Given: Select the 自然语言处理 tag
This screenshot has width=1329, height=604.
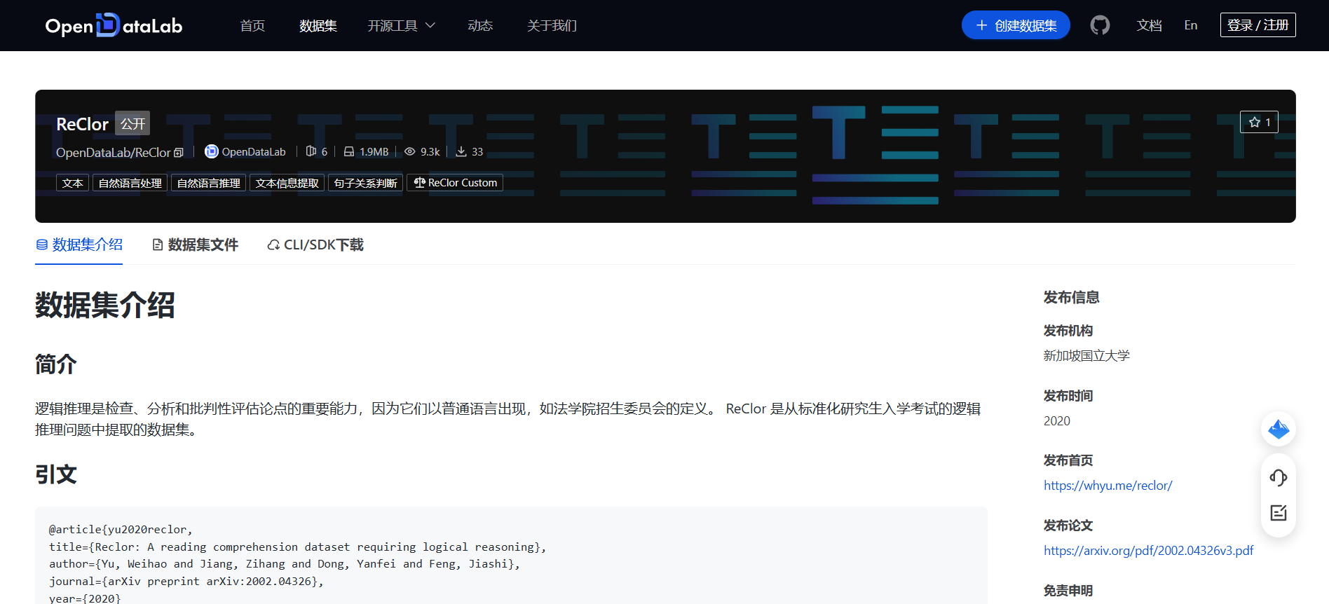Looking at the screenshot, I should point(130,183).
